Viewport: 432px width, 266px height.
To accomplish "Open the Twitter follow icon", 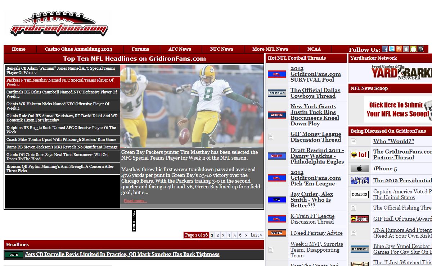I will tap(392, 49).
